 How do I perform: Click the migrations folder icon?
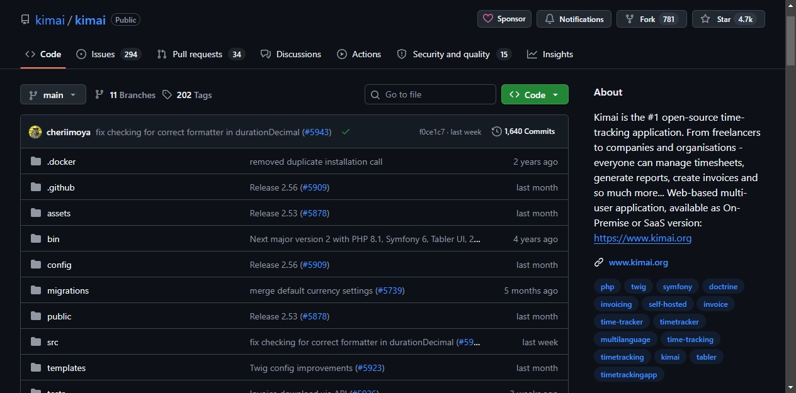coord(36,291)
